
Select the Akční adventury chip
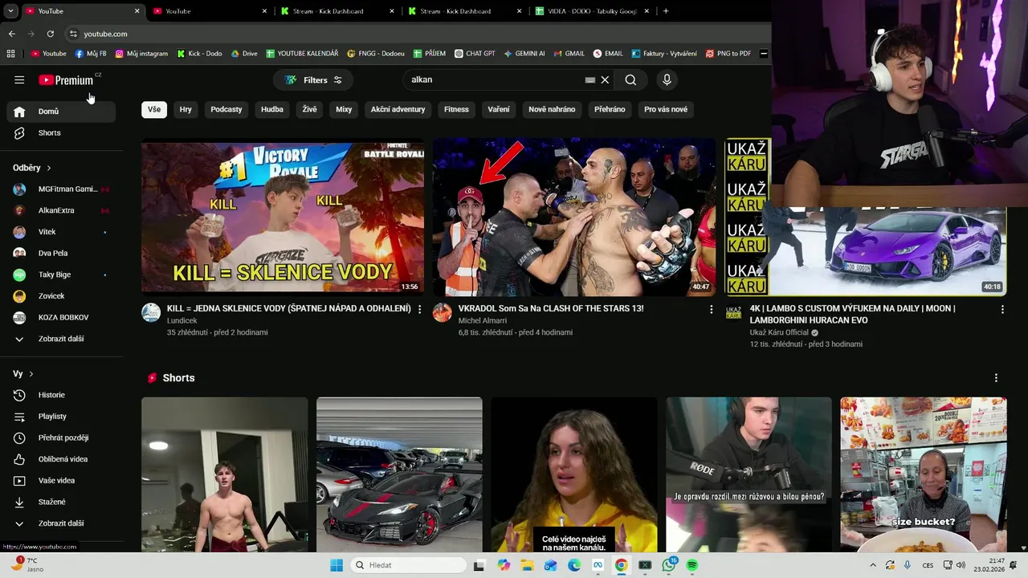398,109
